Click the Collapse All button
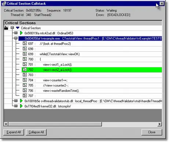 point(36,132)
